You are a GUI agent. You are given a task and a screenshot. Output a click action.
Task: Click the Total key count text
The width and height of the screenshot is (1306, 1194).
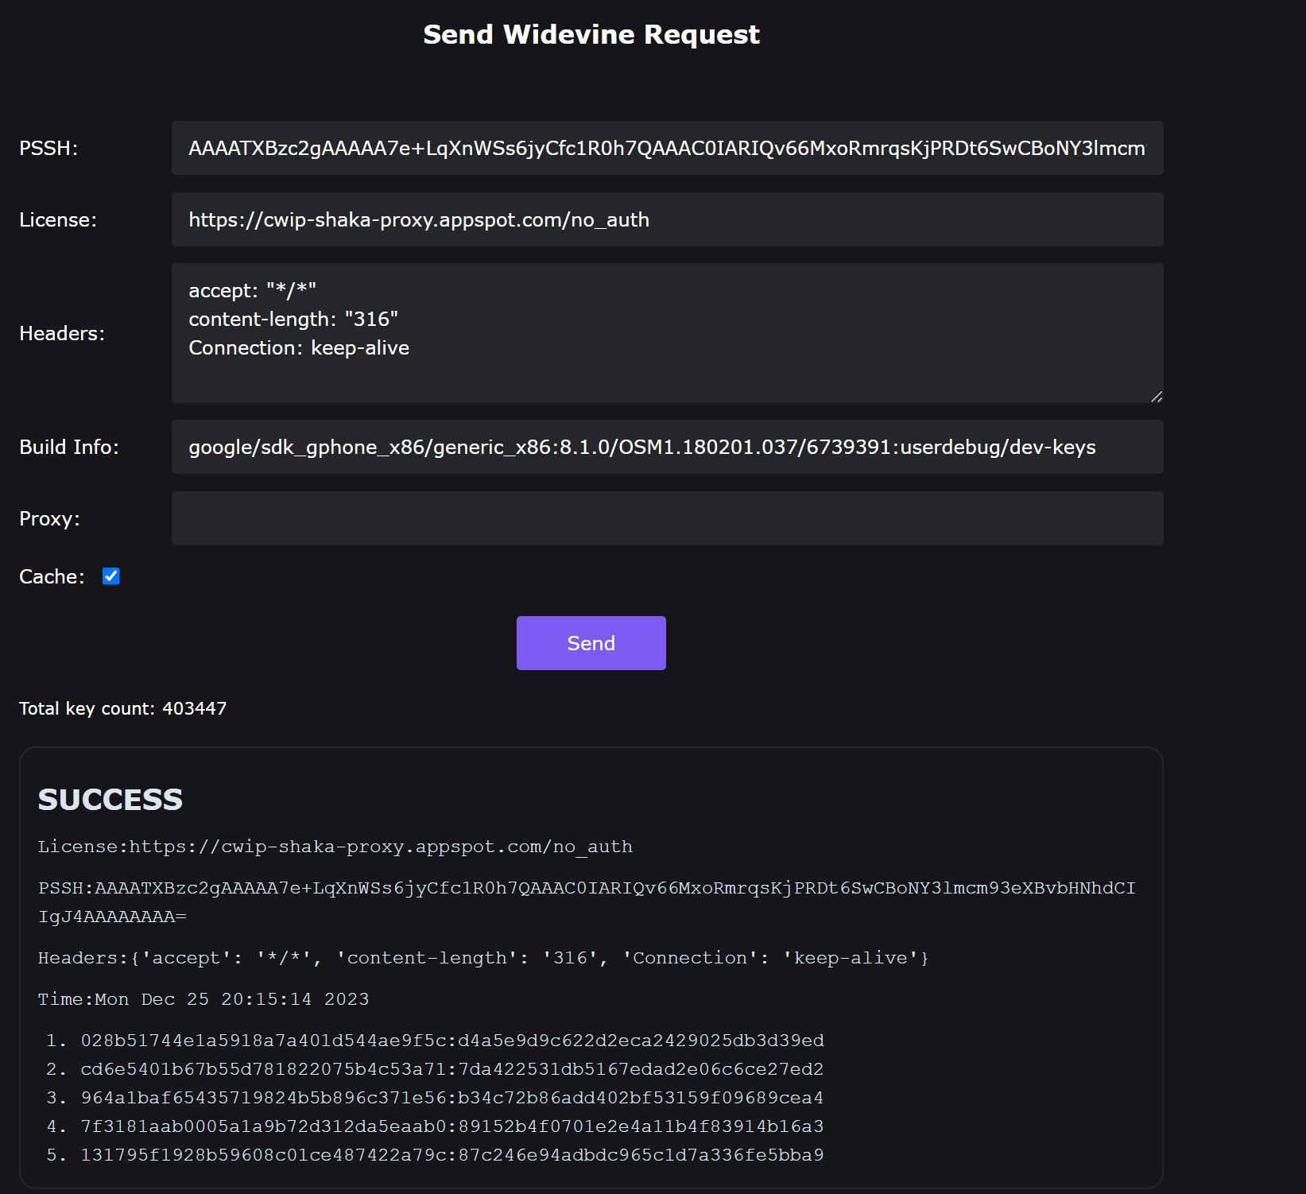tap(122, 708)
